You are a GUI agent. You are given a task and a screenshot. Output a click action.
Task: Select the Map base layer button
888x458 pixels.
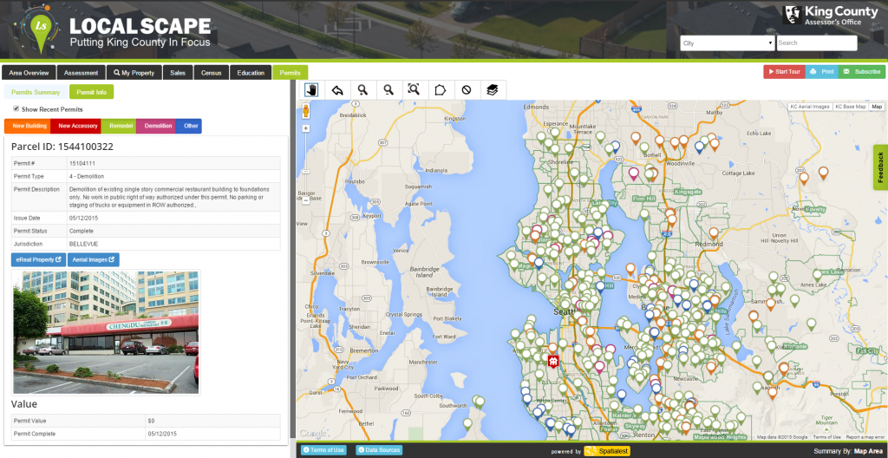coord(877,107)
